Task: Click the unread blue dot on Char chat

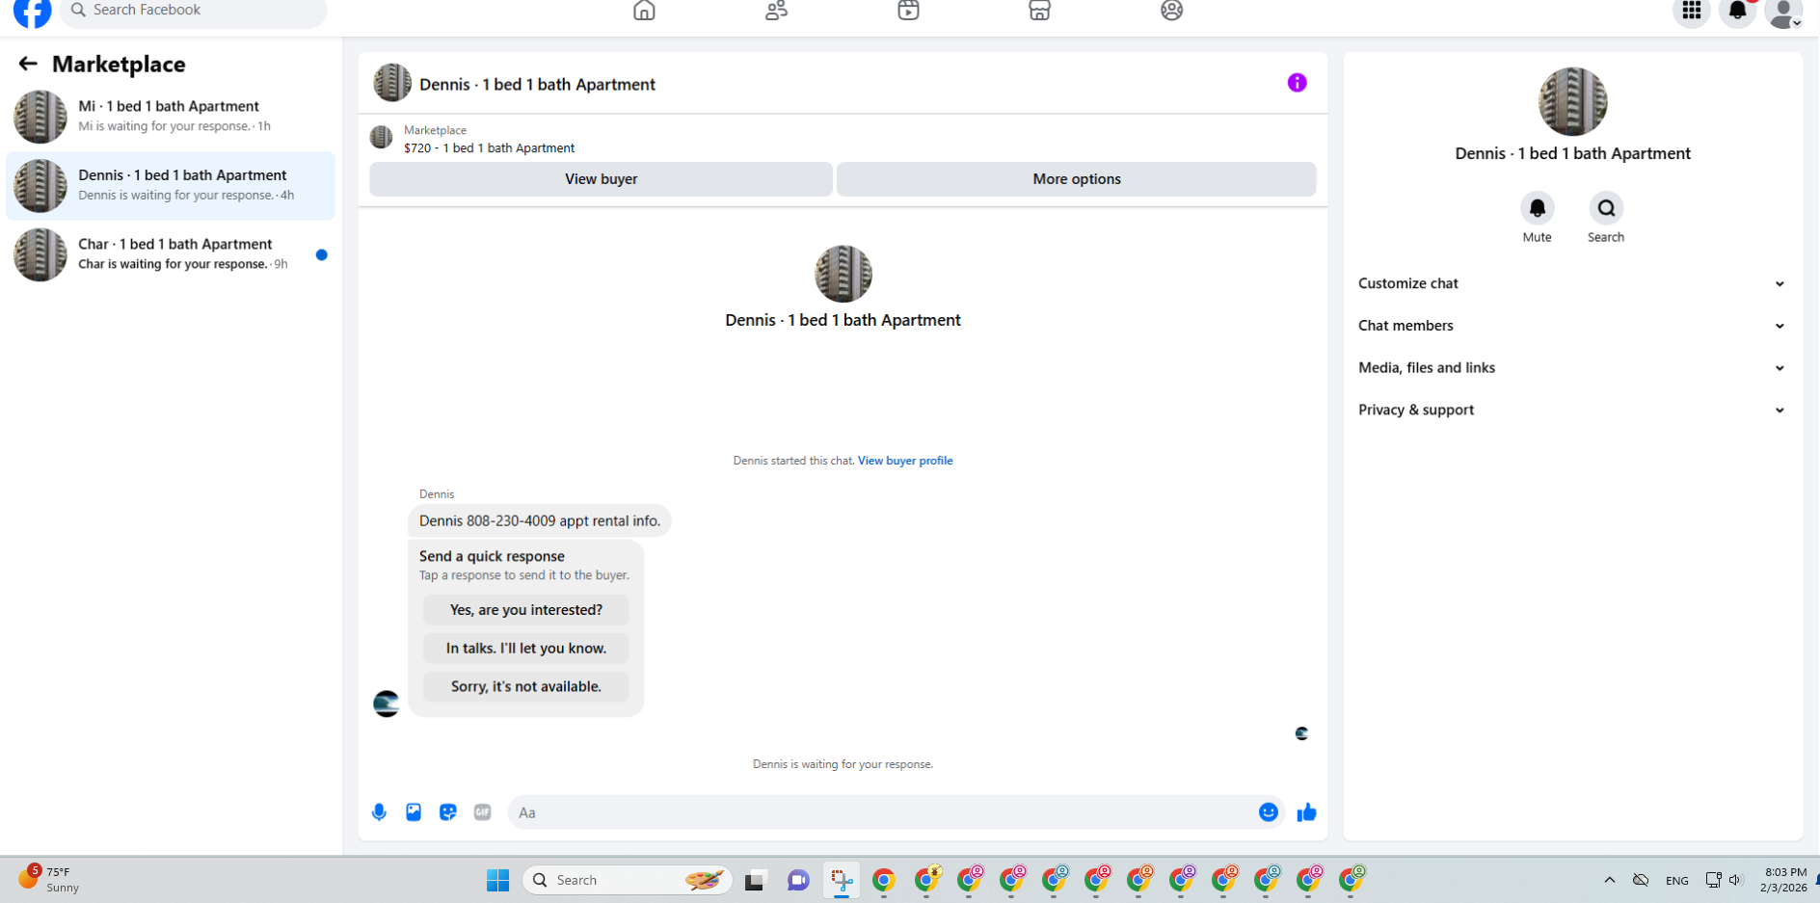Action: pos(322,255)
